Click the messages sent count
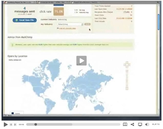 tap(25, 8)
